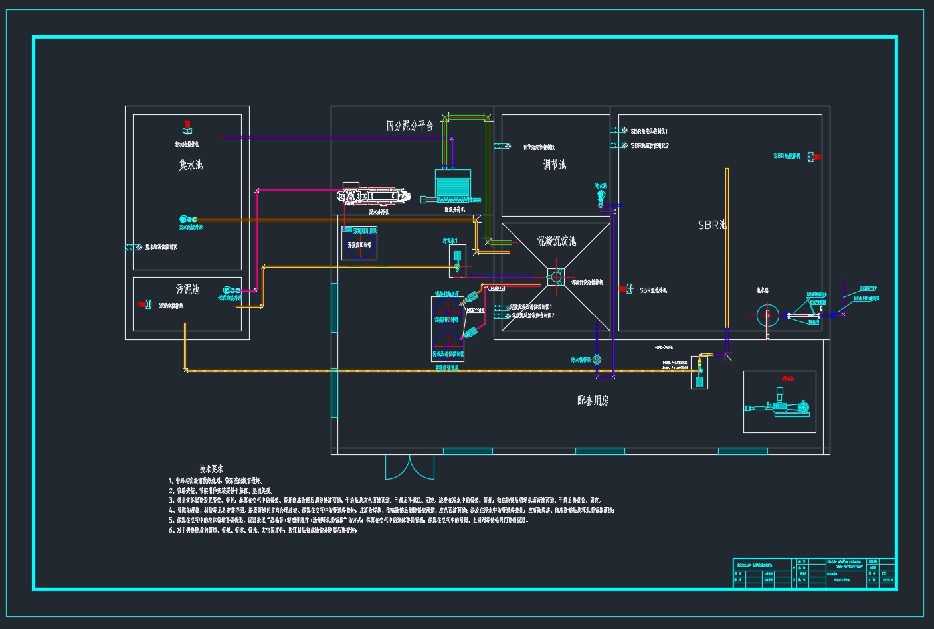Click the SBR池 upper-right mixer symbol
The image size is (934, 629).
click(812, 157)
